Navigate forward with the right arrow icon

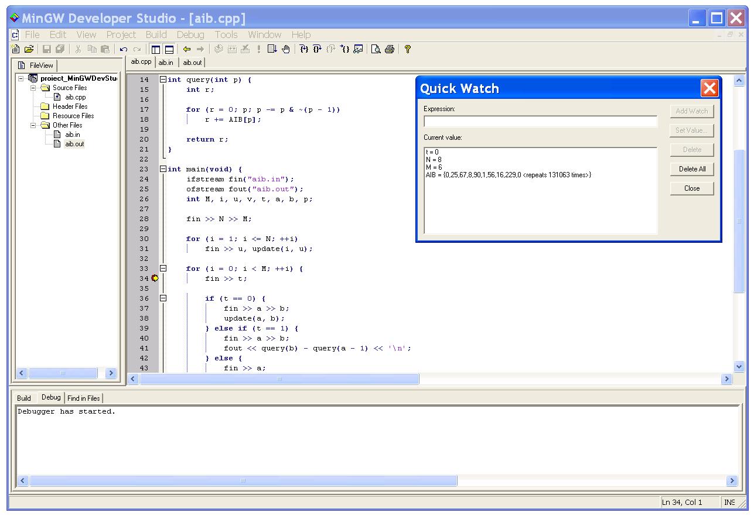pyautogui.click(x=200, y=50)
